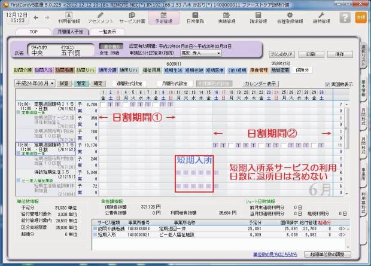Switch to the 一覧表示 tab
Screen dimensions: 371x266
(107, 31)
